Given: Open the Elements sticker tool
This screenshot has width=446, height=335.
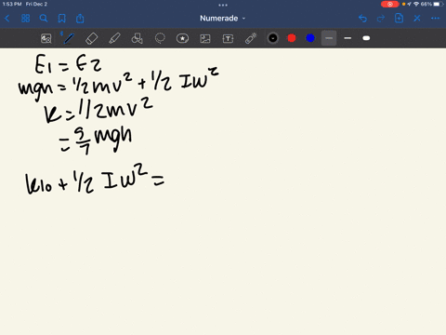Looking at the screenshot, I should tap(182, 38).
